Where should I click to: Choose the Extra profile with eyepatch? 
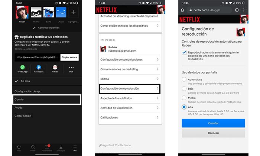[49, 12]
